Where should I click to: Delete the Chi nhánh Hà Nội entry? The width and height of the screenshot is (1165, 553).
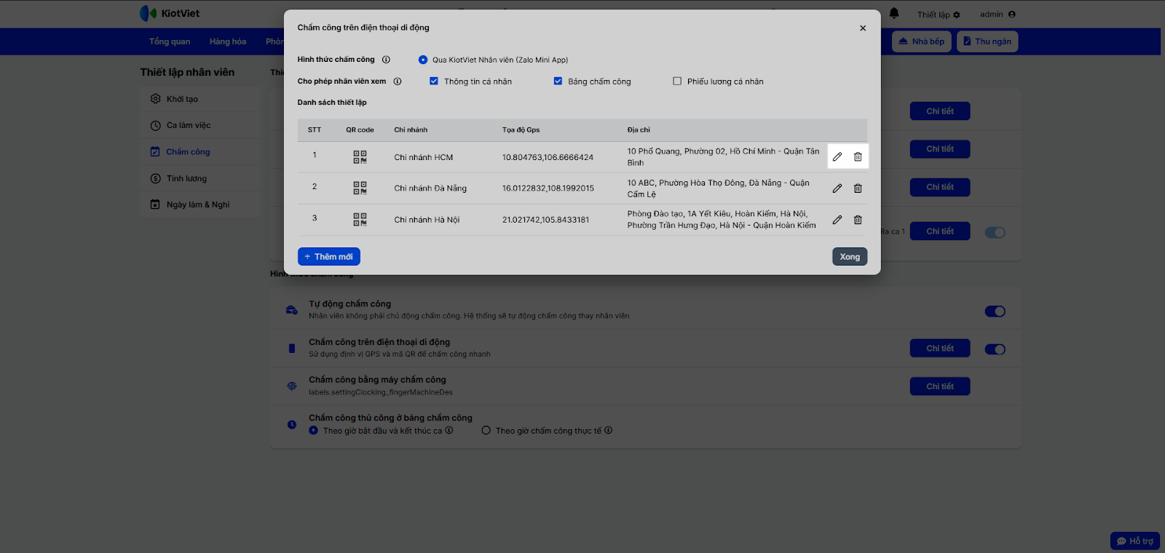(x=858, y=220)
